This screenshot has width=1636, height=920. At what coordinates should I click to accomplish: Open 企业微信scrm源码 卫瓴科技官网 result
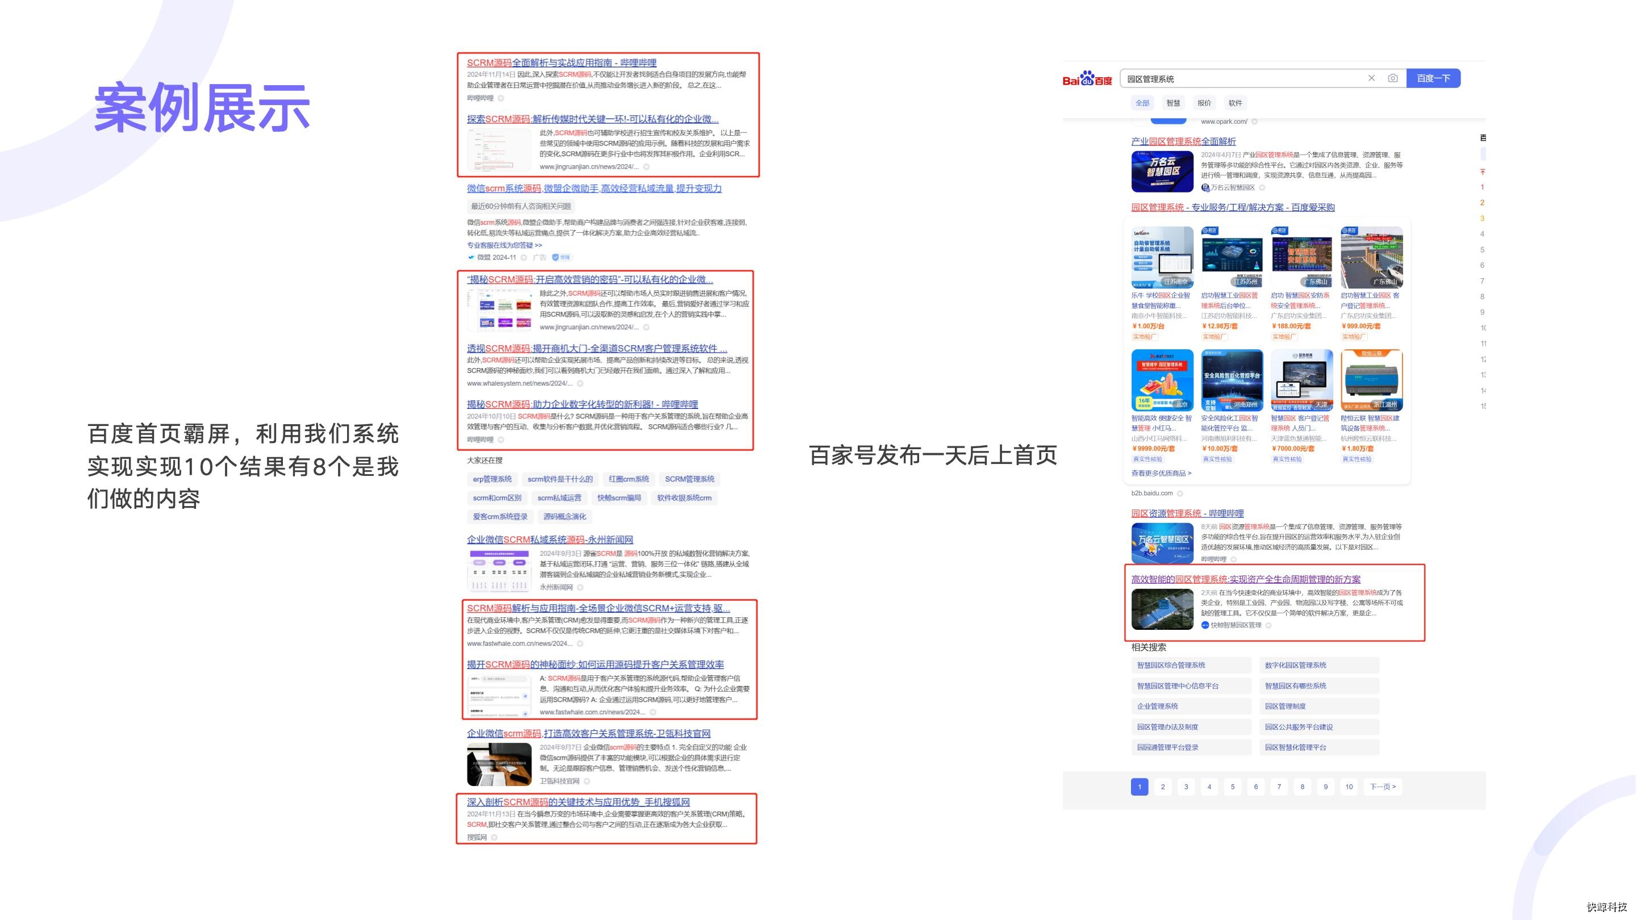click(x=589, y=734)
